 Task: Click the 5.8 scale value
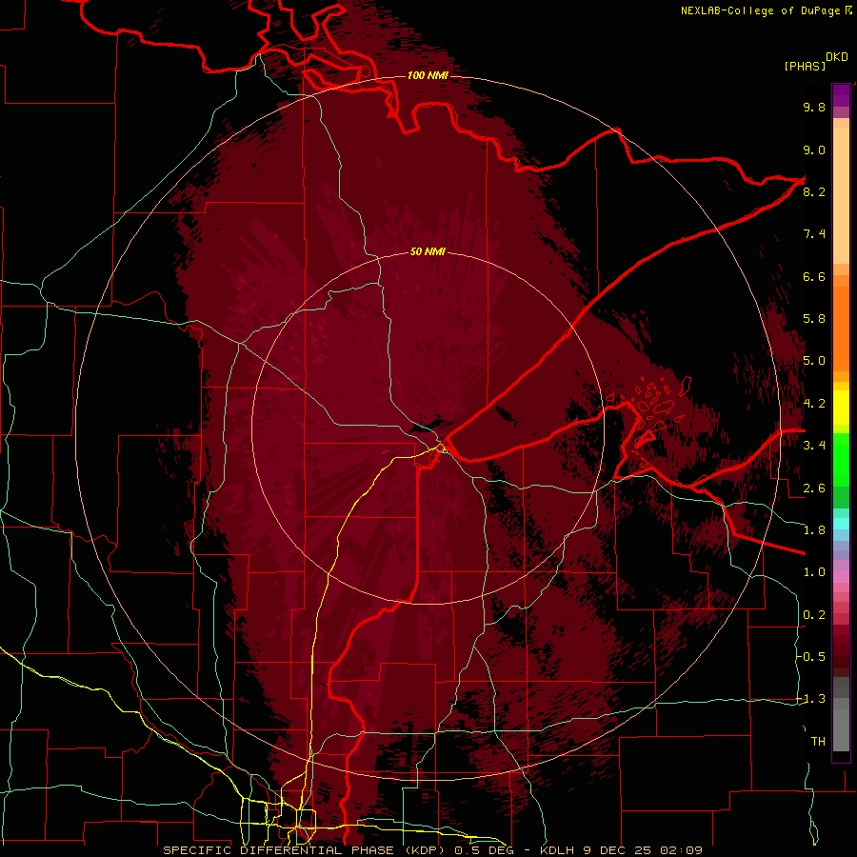pyautogui.click(x=814, y=319)
